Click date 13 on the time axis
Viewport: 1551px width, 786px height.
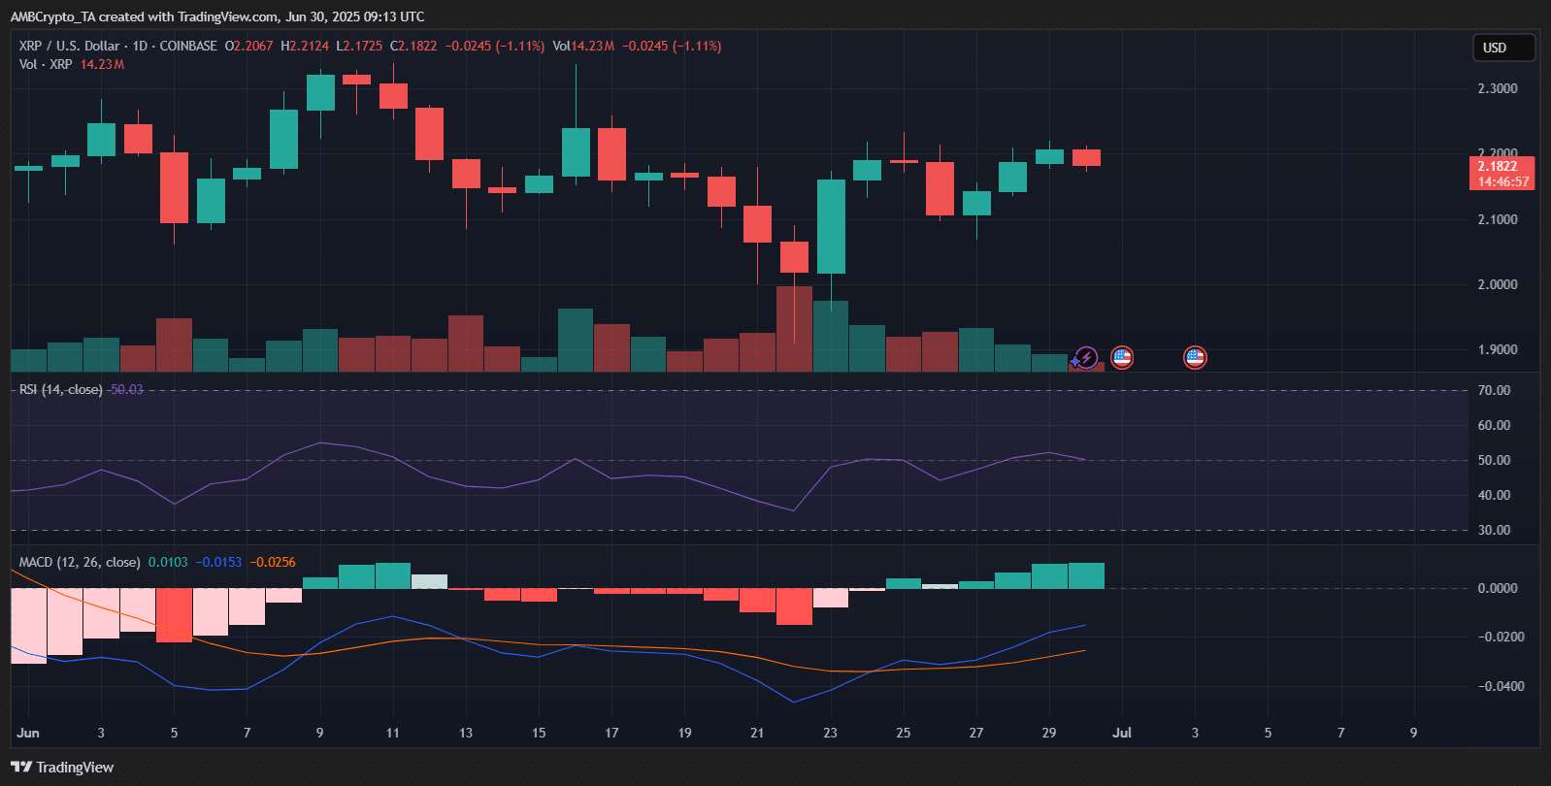[466, 733]
